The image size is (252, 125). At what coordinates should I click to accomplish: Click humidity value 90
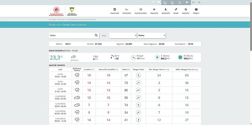tap(126, 98)
